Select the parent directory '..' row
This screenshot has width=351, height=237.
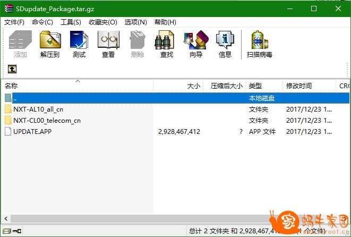(177, 98)
